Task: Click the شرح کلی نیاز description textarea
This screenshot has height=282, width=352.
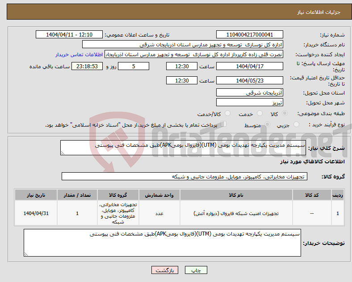Action: [x=183, y=148]
